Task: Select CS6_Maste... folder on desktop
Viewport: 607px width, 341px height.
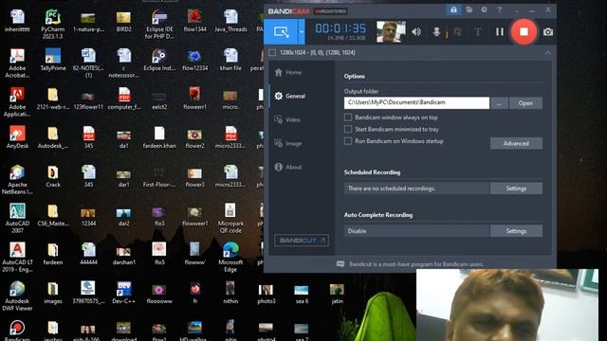Action: tap(53, 215)
